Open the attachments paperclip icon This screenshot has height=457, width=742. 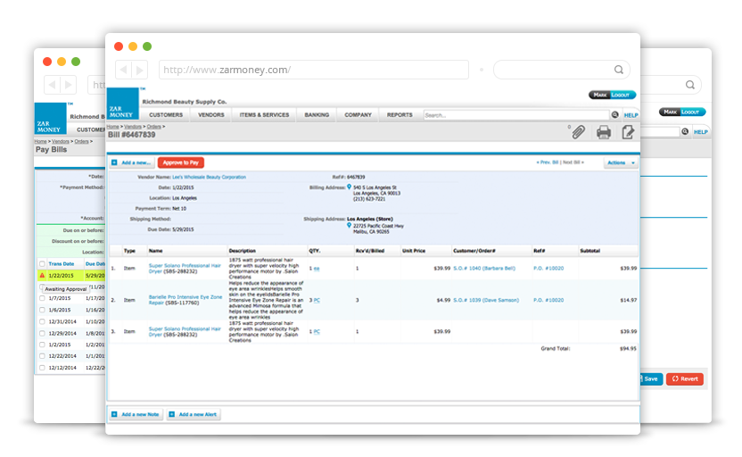click(x=578, y=132)
